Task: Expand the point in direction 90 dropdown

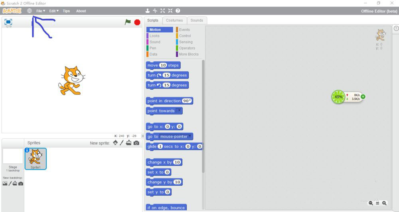Action: [x=191, y=101]
